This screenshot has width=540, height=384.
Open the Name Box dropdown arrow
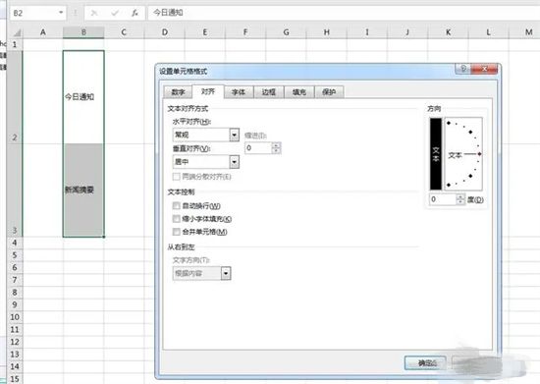61,13
